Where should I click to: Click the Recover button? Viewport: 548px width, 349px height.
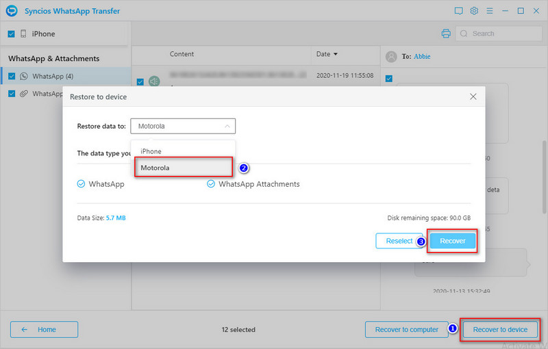click(x=453, y=241)
